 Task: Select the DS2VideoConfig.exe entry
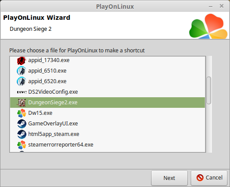108,92
